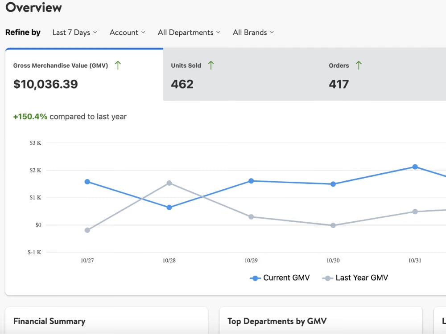This screenshot has height=334, width=446.
Task: Click the Overview page title
Action: coord(33,7)
